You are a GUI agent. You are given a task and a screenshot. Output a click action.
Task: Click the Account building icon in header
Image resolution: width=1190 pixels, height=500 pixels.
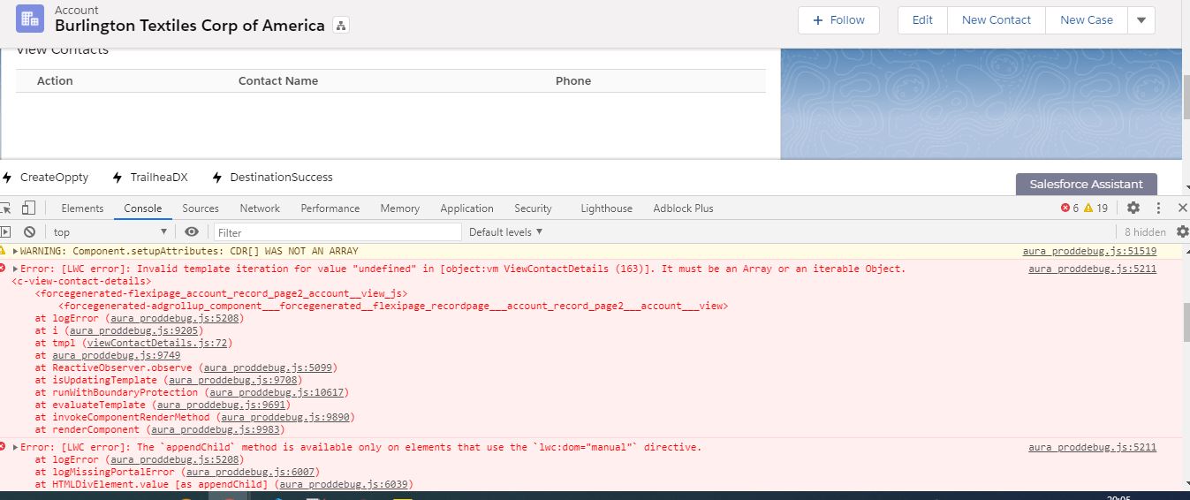(x=30, y=19)
